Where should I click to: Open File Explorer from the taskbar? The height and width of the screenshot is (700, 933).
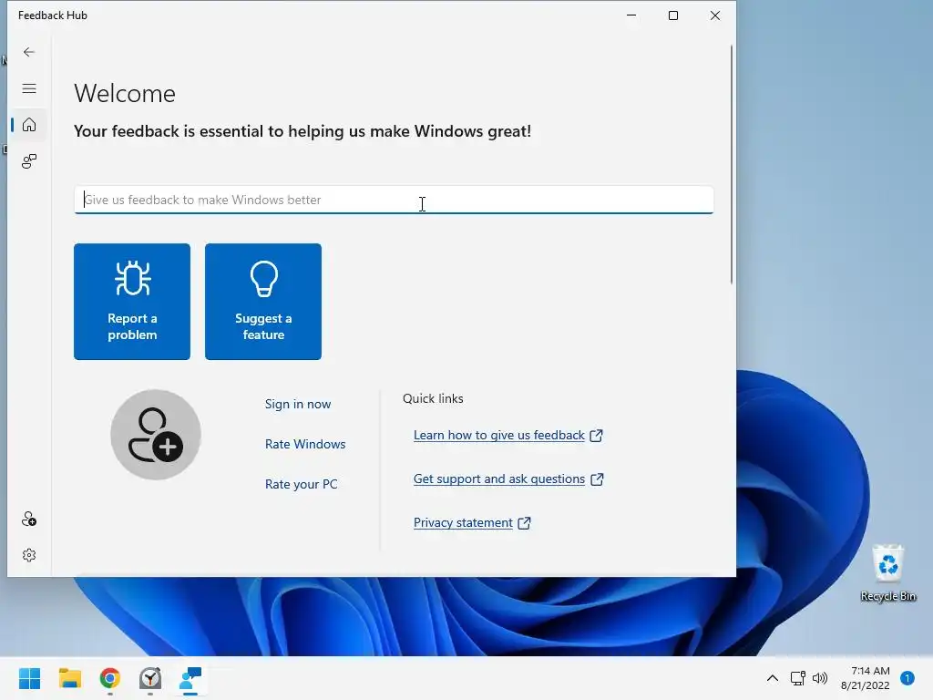click(69, 678)
